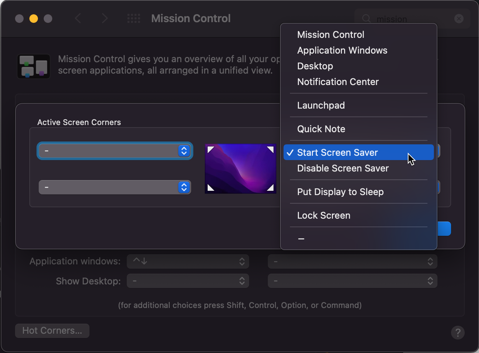Image resolution: width=479 pixels, height=353 pixels.
Task: Click the search field containing mission
Action: point(412,19)
